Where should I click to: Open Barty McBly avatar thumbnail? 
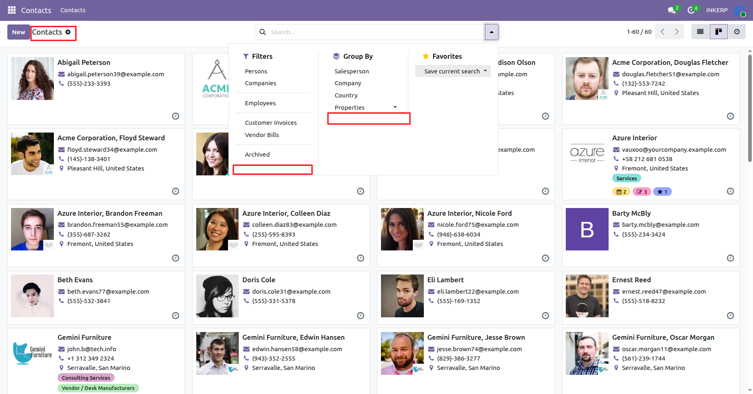point(587,229)
